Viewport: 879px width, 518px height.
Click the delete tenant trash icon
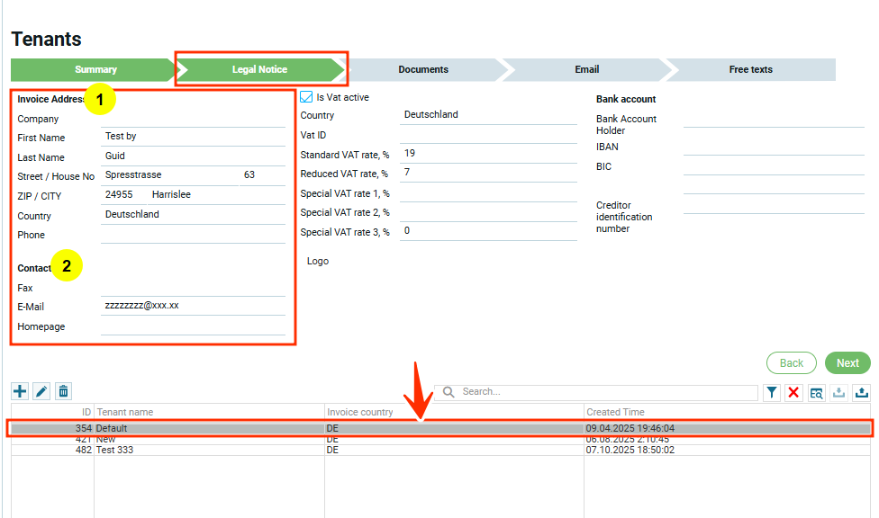point(63,391)
